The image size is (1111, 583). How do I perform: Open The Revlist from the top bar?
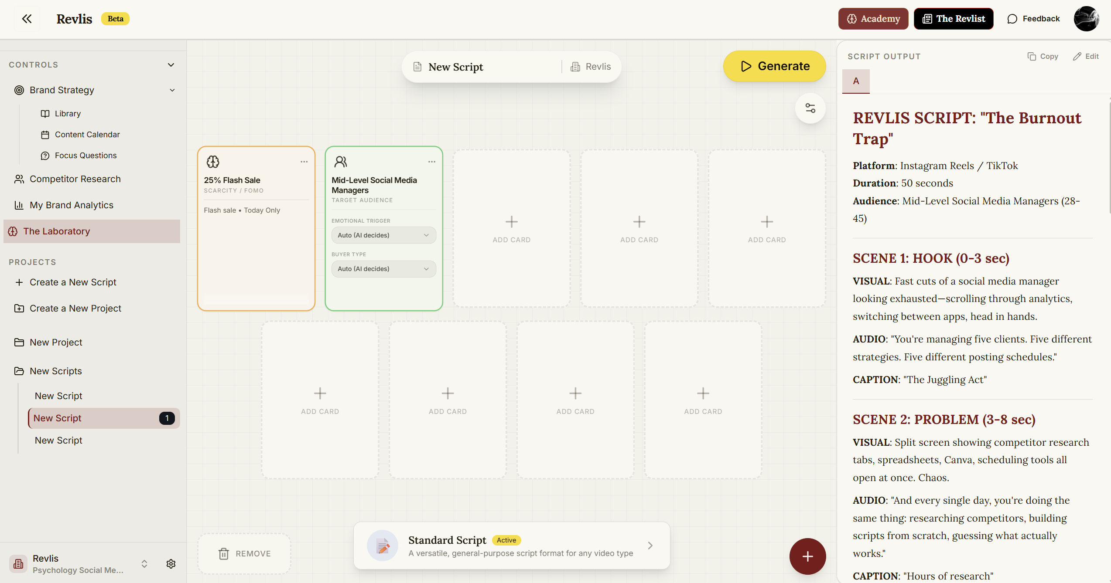[x=954, y=18]
